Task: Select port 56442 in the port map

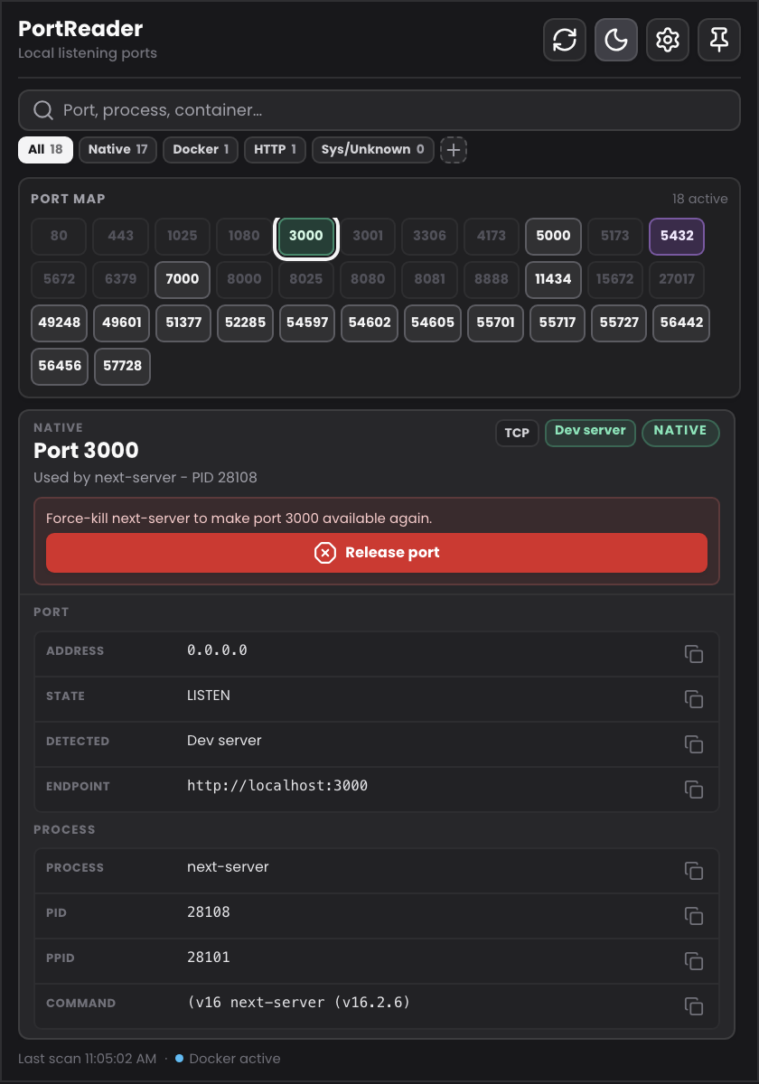Action: [x=681, y=322]
